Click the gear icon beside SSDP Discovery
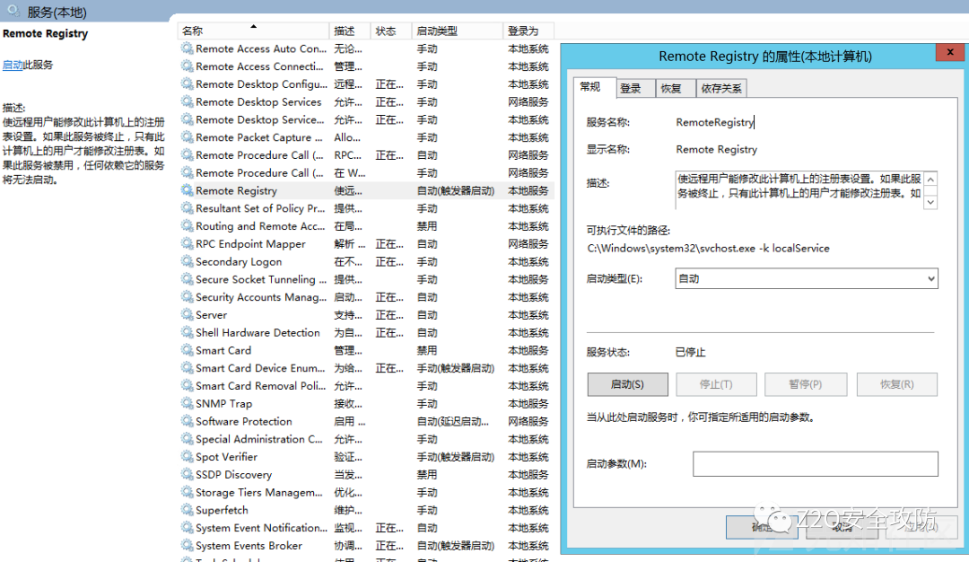Screen dimensions: 969x562 187,474
